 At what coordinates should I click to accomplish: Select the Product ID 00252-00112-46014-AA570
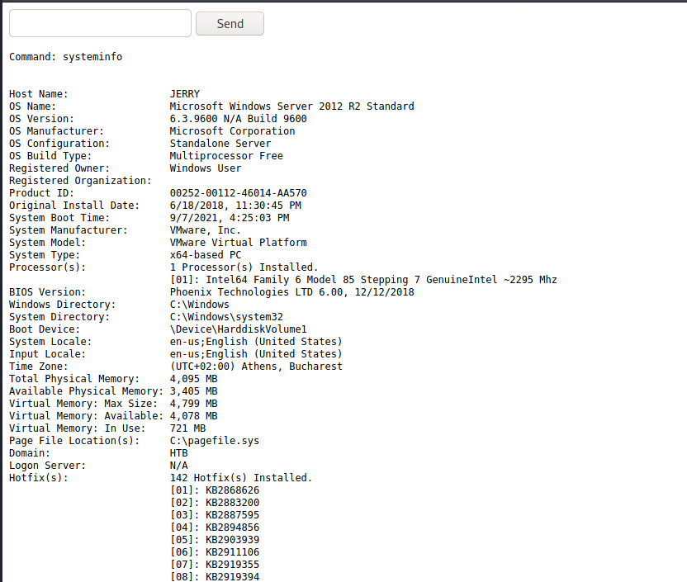coord(238,193)
